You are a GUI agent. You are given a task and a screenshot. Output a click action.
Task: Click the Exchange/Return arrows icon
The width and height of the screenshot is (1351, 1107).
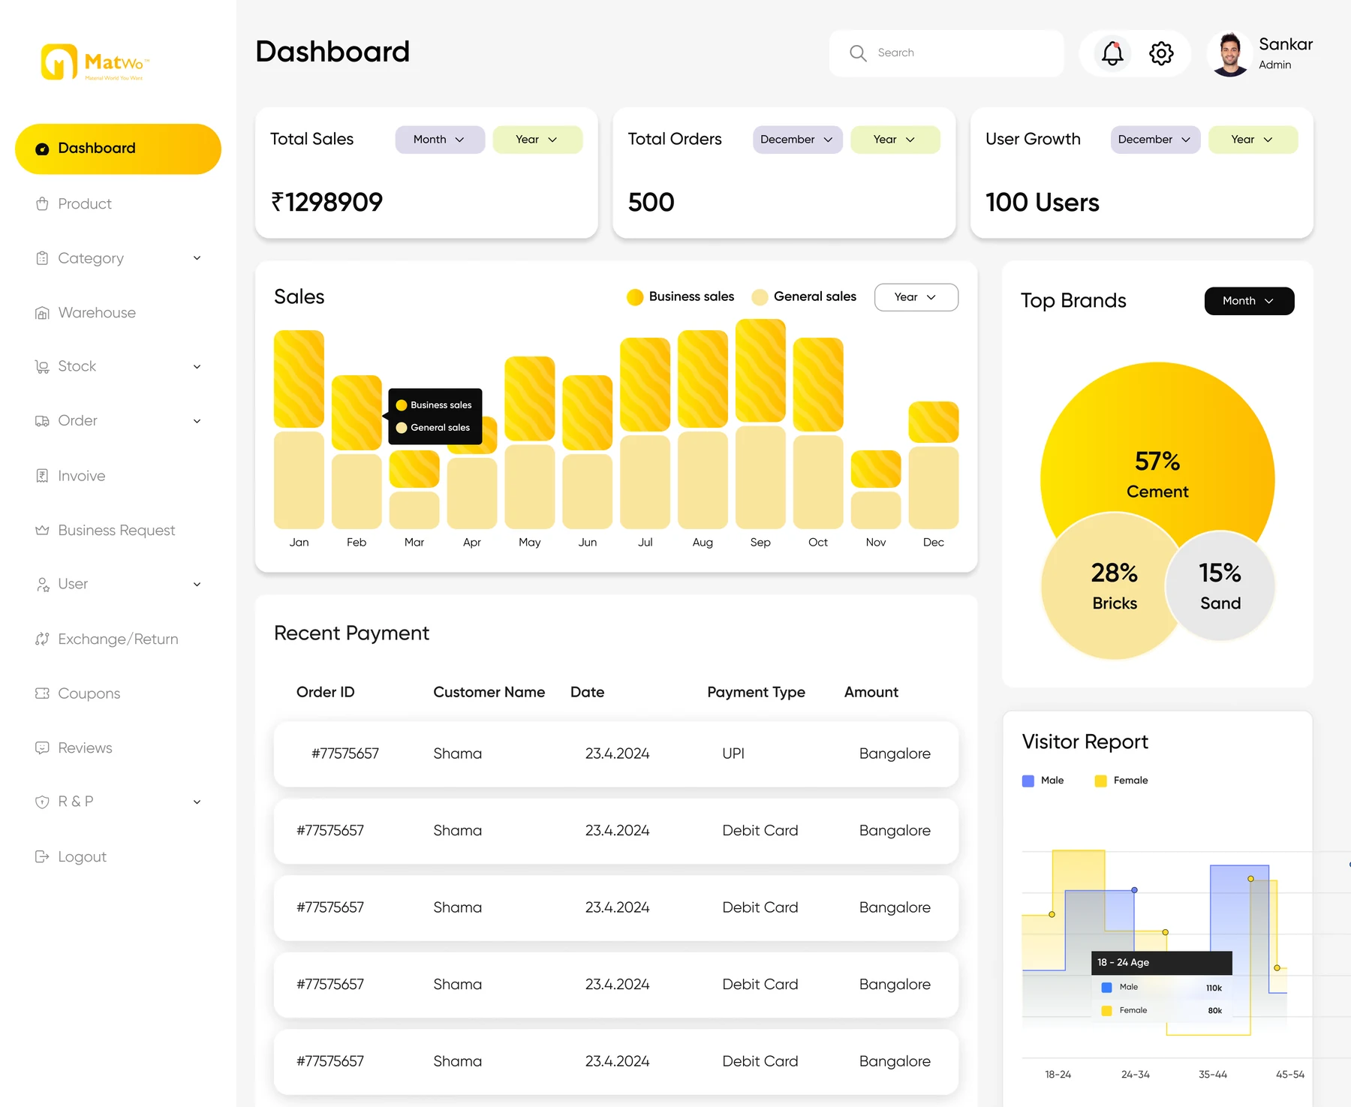pyautogui.click(x=42, y=639)
